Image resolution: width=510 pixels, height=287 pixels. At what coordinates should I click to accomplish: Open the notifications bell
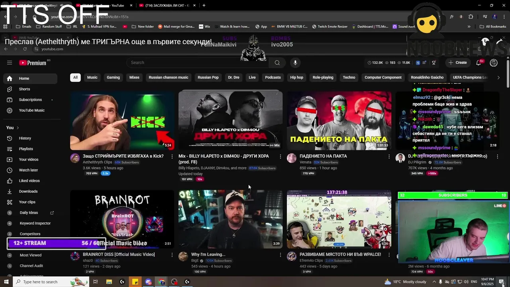[x=479, y=63]
